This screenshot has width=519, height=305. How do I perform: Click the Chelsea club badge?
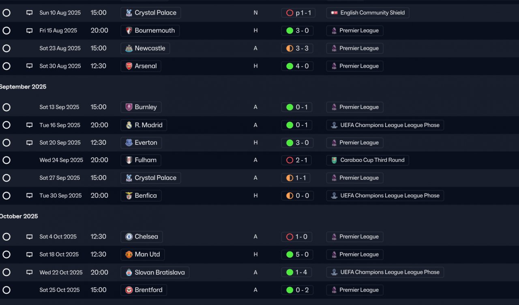point(129,237)
